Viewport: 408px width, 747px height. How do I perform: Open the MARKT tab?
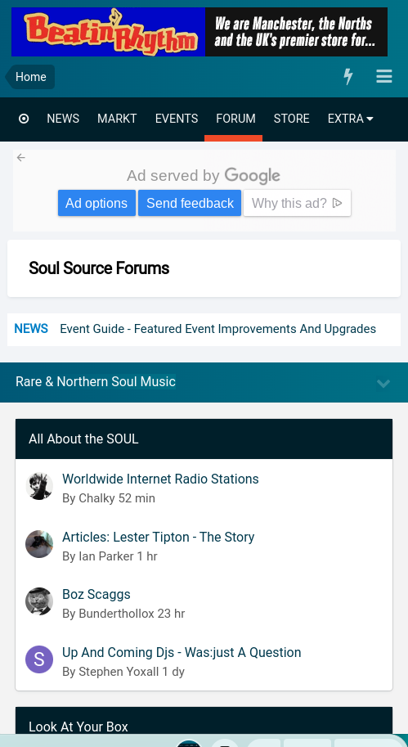pyautogui.click(x=117, y=119)
